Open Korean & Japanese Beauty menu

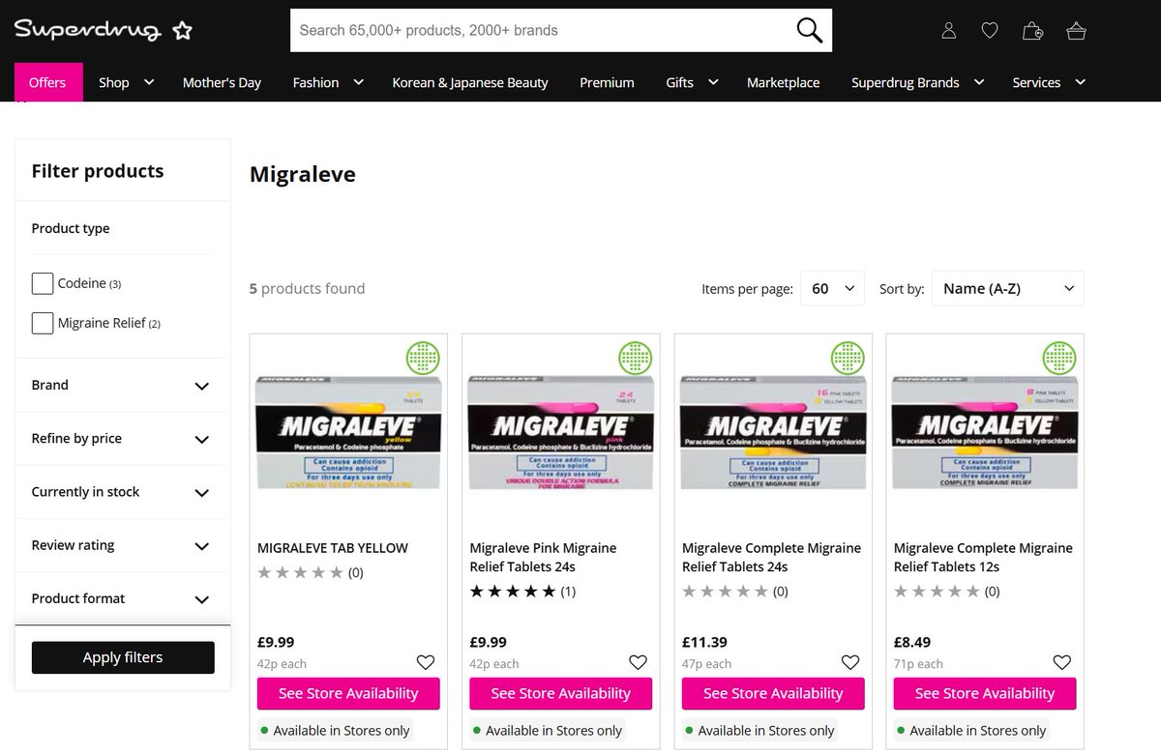point(470,82)
